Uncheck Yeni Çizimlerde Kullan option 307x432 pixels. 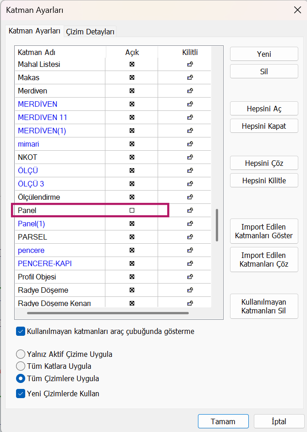tap(21, 394)
